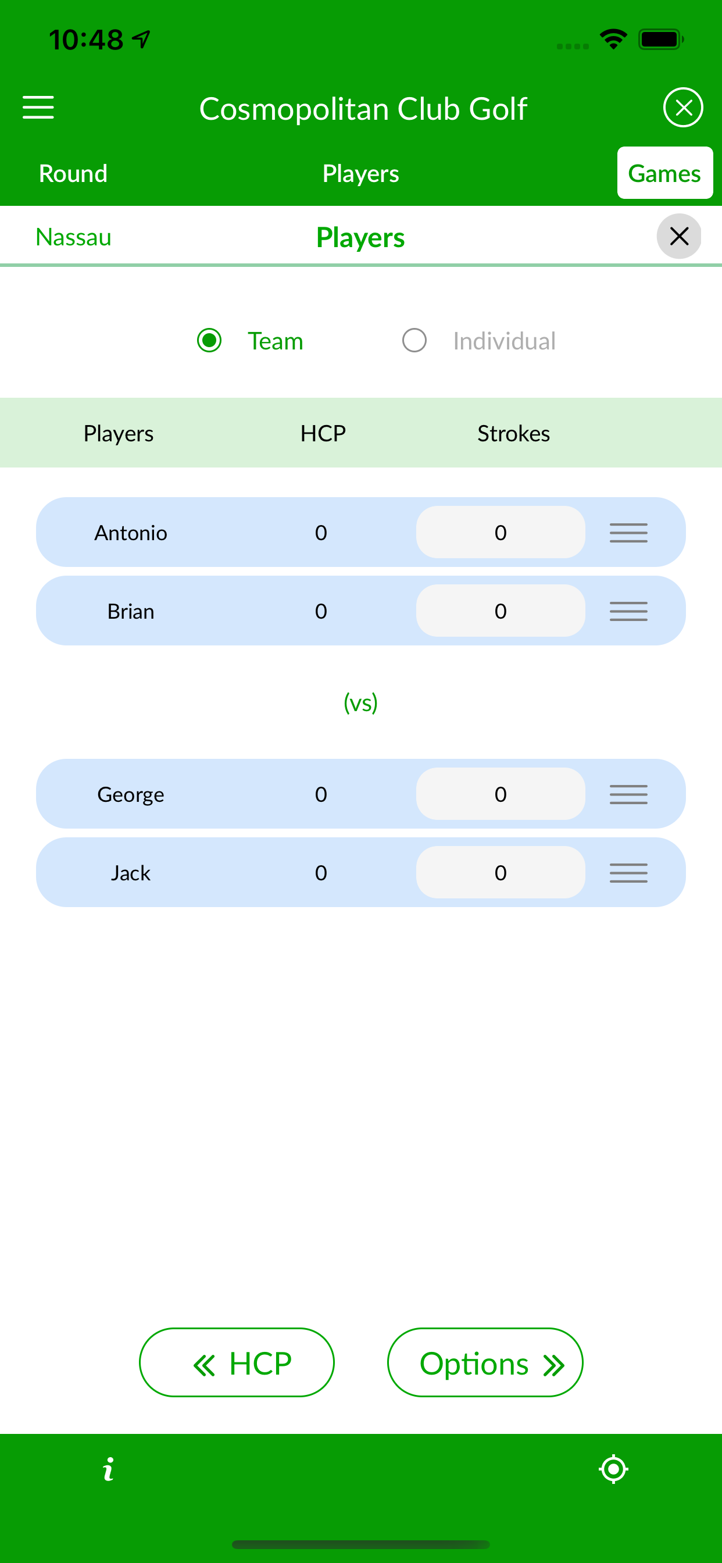Go back to the HCP step
Screen dimensions: 722x1563
[x=237, y=1363]
